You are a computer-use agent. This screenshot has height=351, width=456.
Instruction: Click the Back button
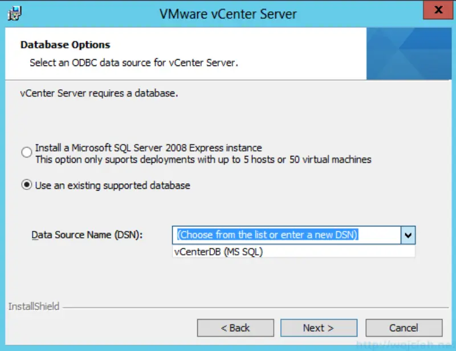(235, 328)
